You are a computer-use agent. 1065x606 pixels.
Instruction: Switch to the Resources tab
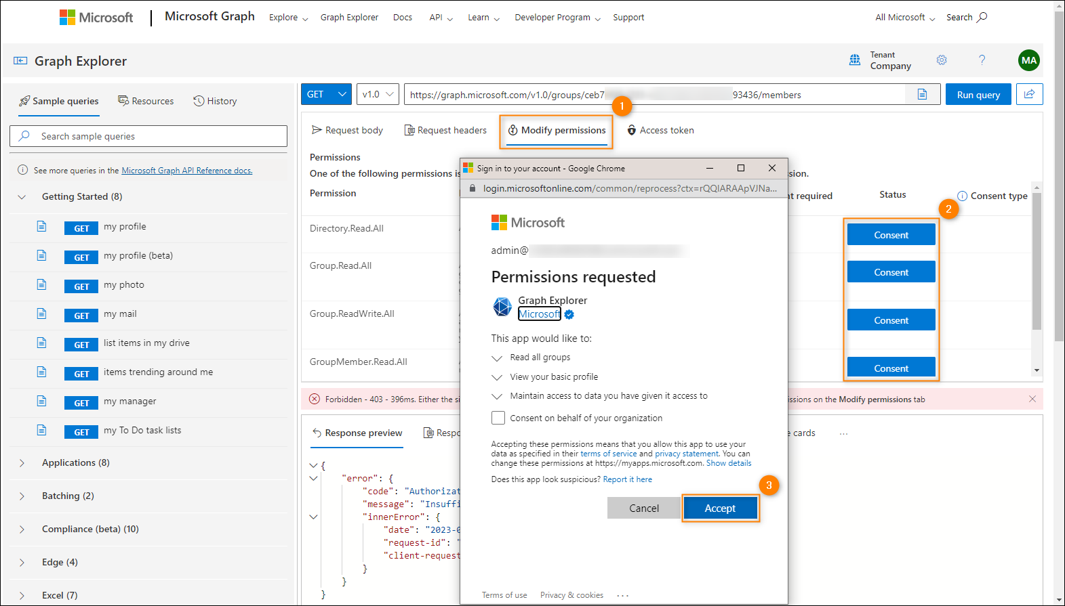pyautogui.click(x=146, y=101)
